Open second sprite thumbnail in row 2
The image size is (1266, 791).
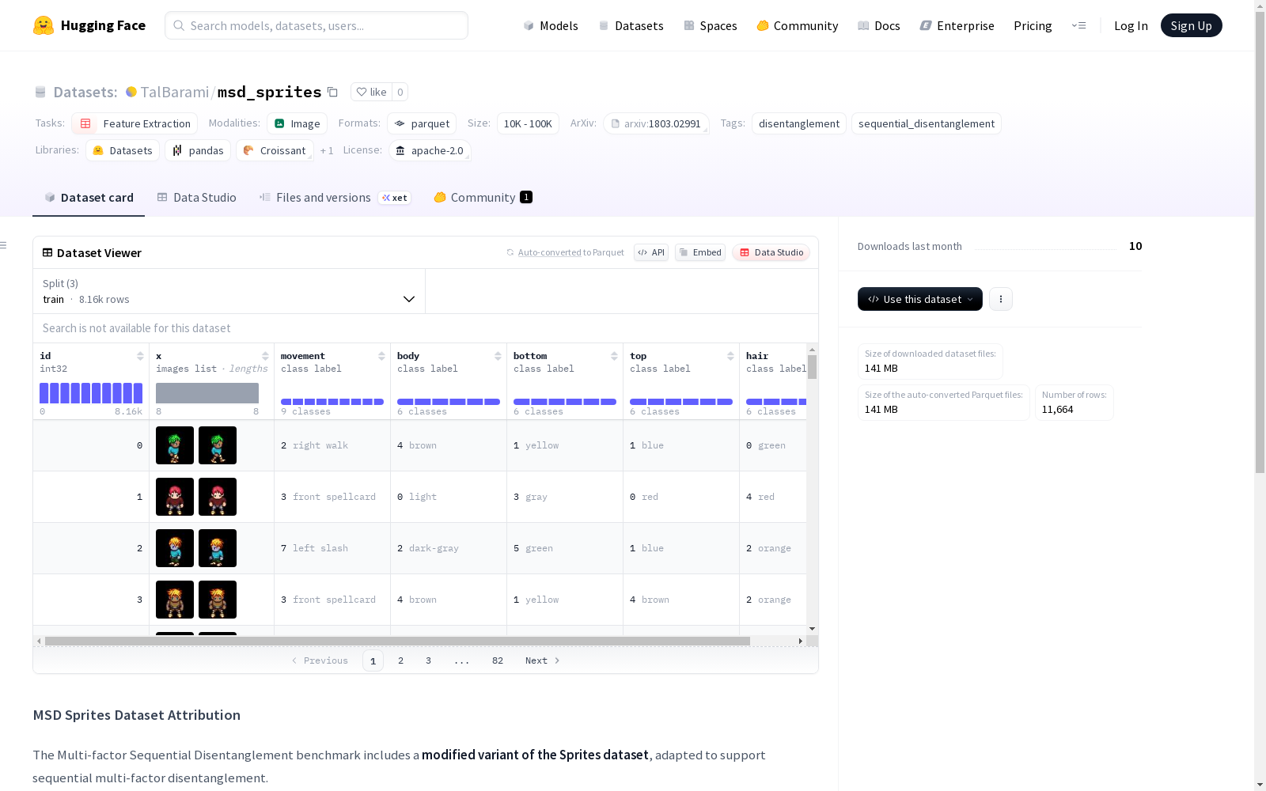[x=218, y=548]
